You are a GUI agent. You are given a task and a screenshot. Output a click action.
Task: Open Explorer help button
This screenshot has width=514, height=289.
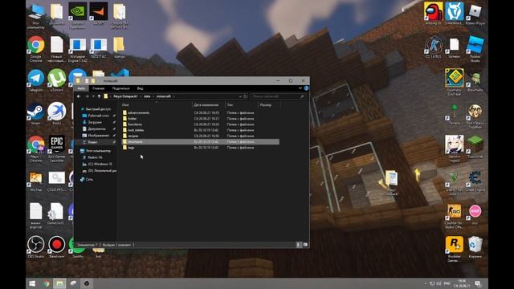306,88
